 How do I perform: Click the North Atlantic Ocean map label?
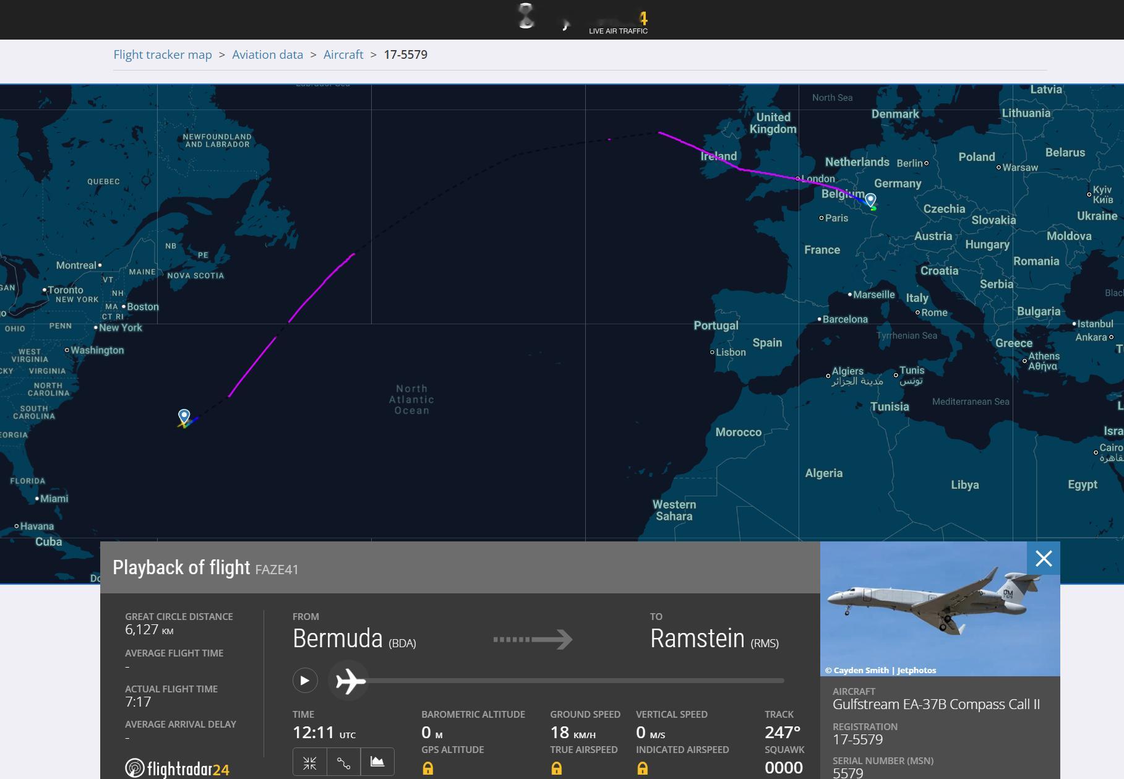coord(412,400)
